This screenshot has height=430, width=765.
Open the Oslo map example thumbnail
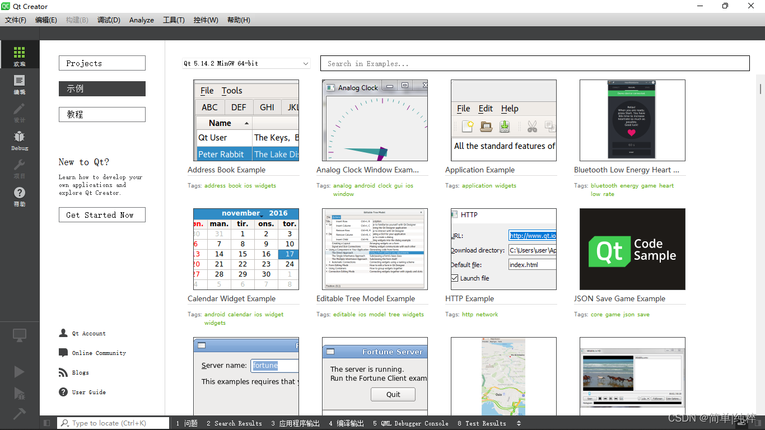coord(504,376)
